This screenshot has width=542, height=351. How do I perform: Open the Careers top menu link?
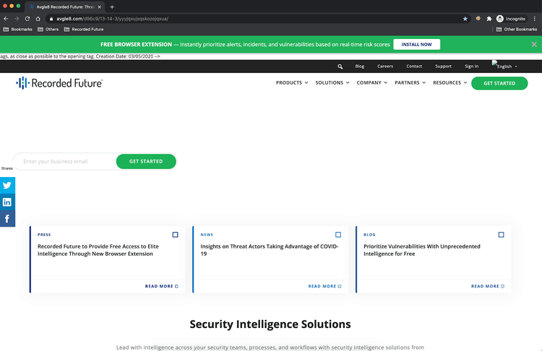click(385, 66)
